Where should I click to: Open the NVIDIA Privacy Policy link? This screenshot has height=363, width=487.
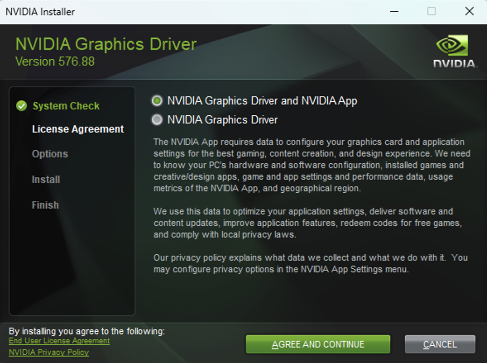49,352
